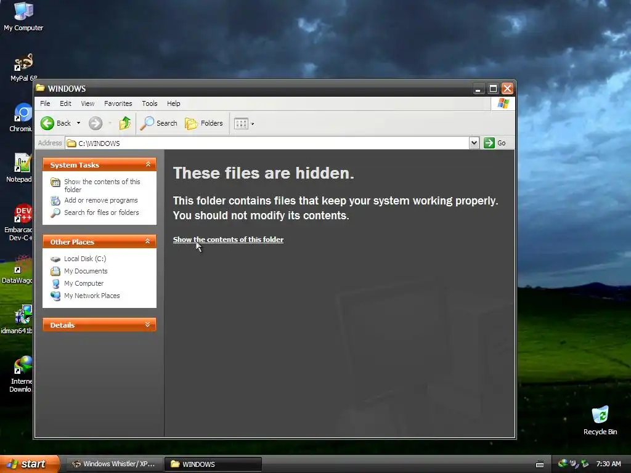631x473 pixels.
Task: Select the Embarcadero Dev-C++ desktop icon
Action: pyautogui.click(x=18, y=222)
